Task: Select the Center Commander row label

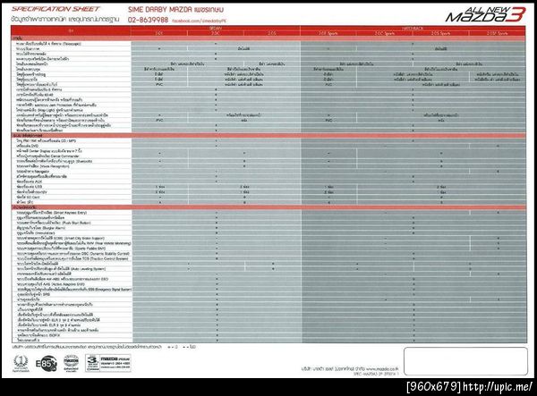Action: click(x=47, y=156)
